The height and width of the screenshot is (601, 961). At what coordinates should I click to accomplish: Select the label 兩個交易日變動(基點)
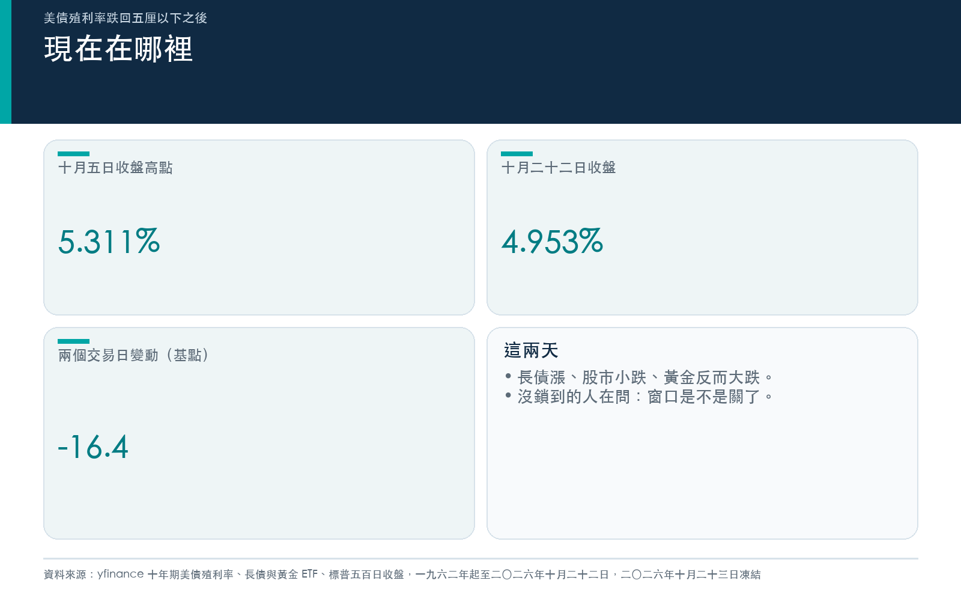pos(133,355)
